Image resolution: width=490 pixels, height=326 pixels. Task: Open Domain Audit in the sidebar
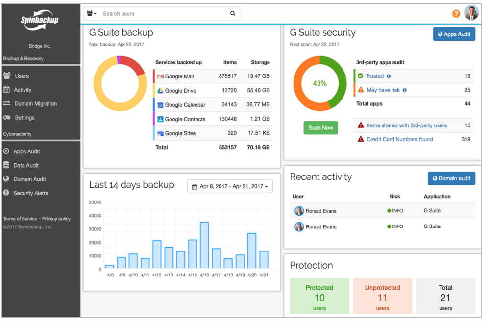pos(30,179)
